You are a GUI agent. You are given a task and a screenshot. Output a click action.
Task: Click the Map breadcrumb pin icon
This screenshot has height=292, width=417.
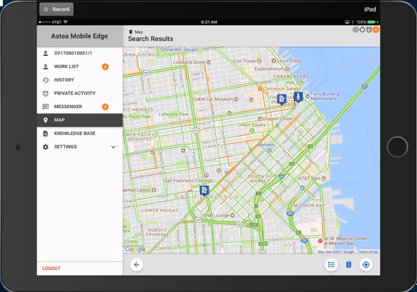point(131,32)
